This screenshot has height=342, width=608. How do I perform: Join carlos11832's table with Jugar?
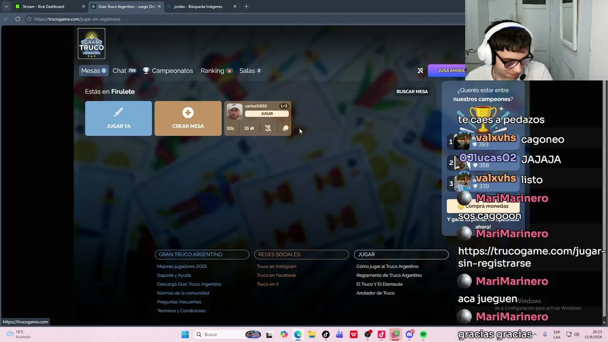(x=267, y=114)
